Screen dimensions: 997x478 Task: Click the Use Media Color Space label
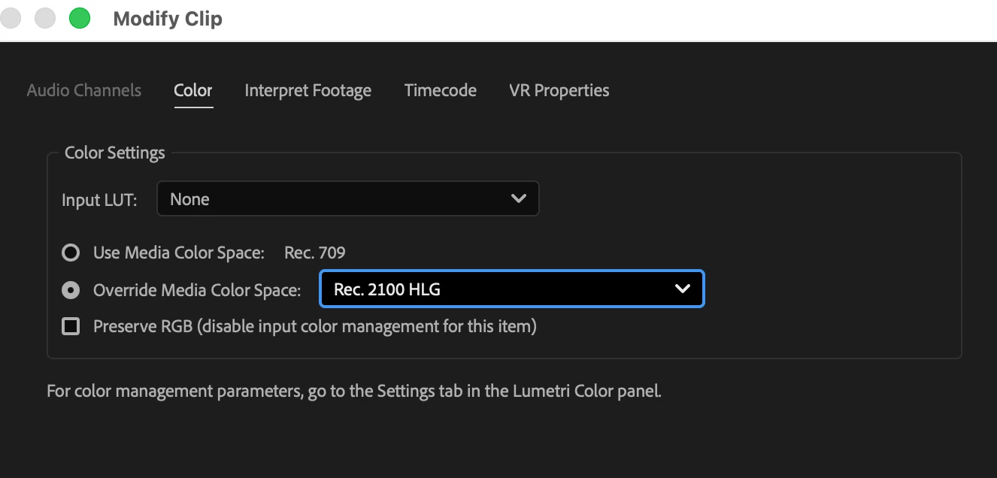pos(179,253)
